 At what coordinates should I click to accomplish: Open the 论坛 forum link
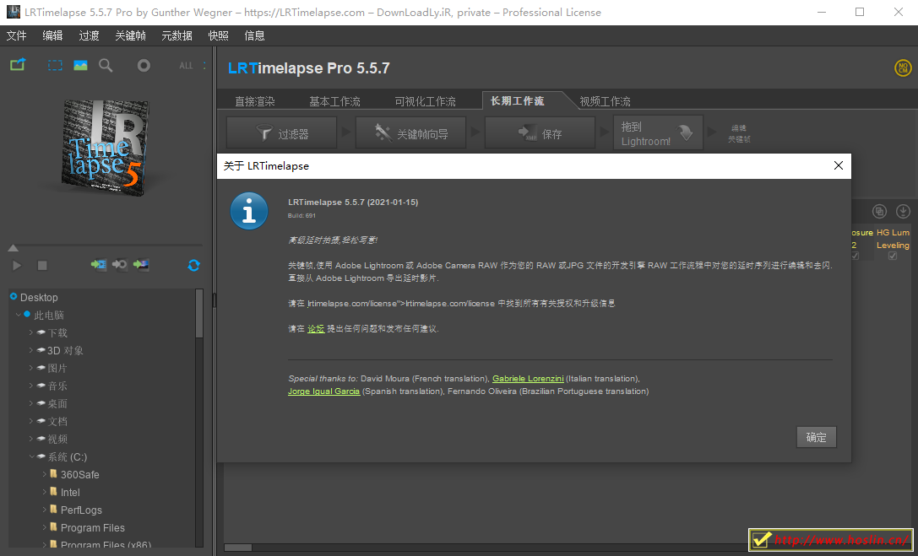pos(316,328)
